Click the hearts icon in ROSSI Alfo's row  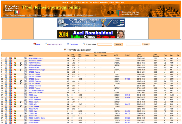coord(15,104)
